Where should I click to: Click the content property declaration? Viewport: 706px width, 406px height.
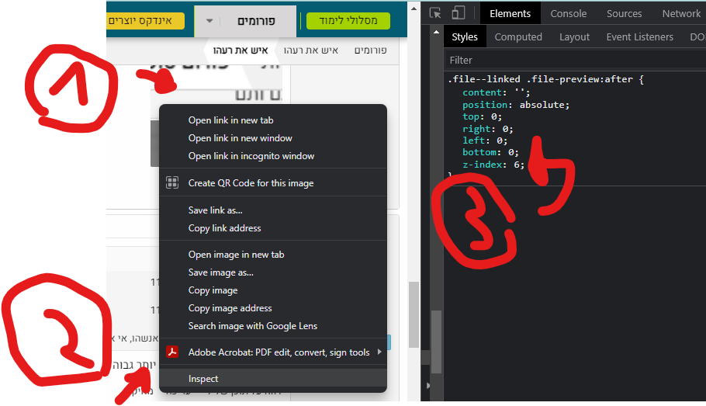(x=497, y=92)
